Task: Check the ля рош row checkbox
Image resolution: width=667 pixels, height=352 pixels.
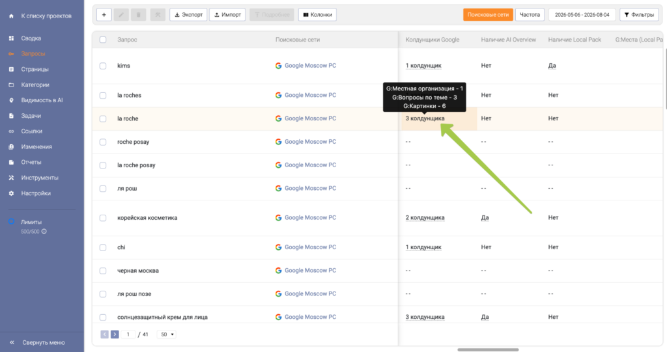Action: coord(103,189)
